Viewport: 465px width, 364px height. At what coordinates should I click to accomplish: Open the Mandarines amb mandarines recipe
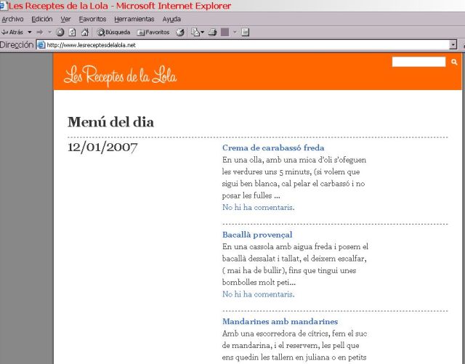click(280, 321)
